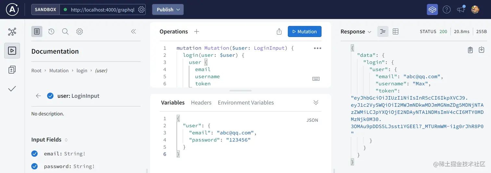Screen dimensions: 491x173
Task: Open the operation history icon
Action: click(51, 31)
